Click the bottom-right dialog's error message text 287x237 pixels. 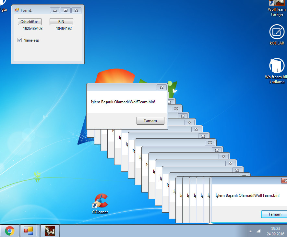click(247, 195)
